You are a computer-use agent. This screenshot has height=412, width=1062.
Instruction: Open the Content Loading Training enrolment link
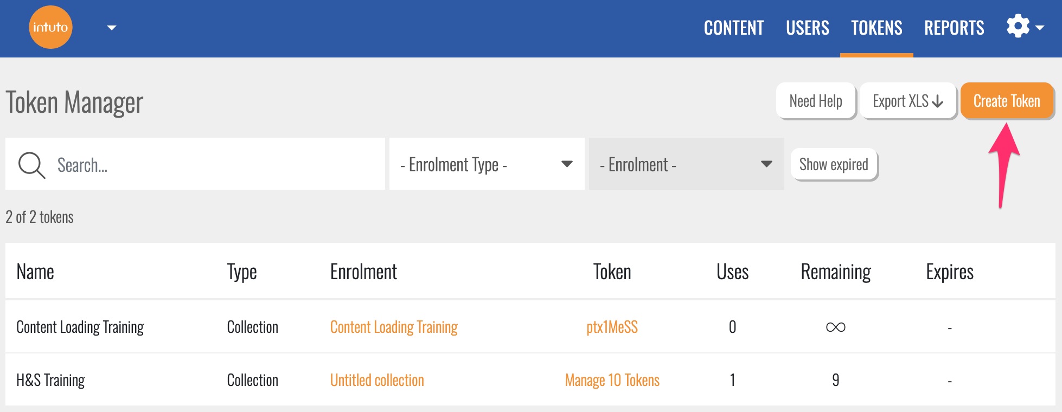[394, 327]
